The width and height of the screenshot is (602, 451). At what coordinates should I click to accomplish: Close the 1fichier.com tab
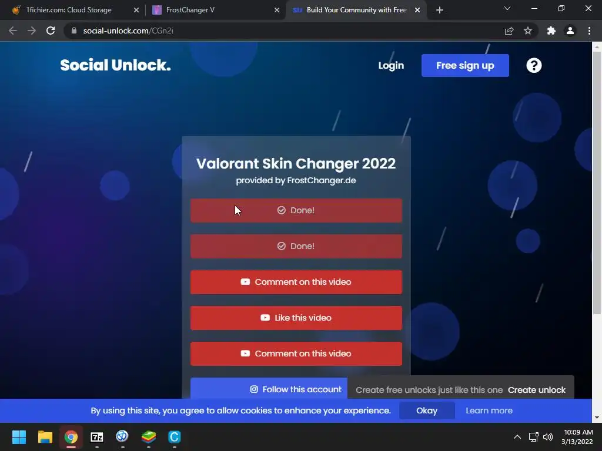pyautogui.click(x=136, y=10)
